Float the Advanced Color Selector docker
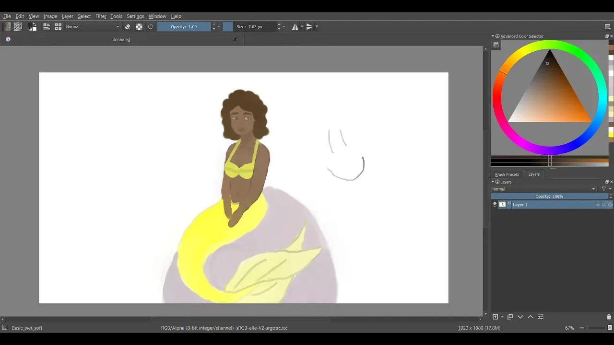Image resolution: width=614 pixels, height=345 pixels. (x=607, y=36)
